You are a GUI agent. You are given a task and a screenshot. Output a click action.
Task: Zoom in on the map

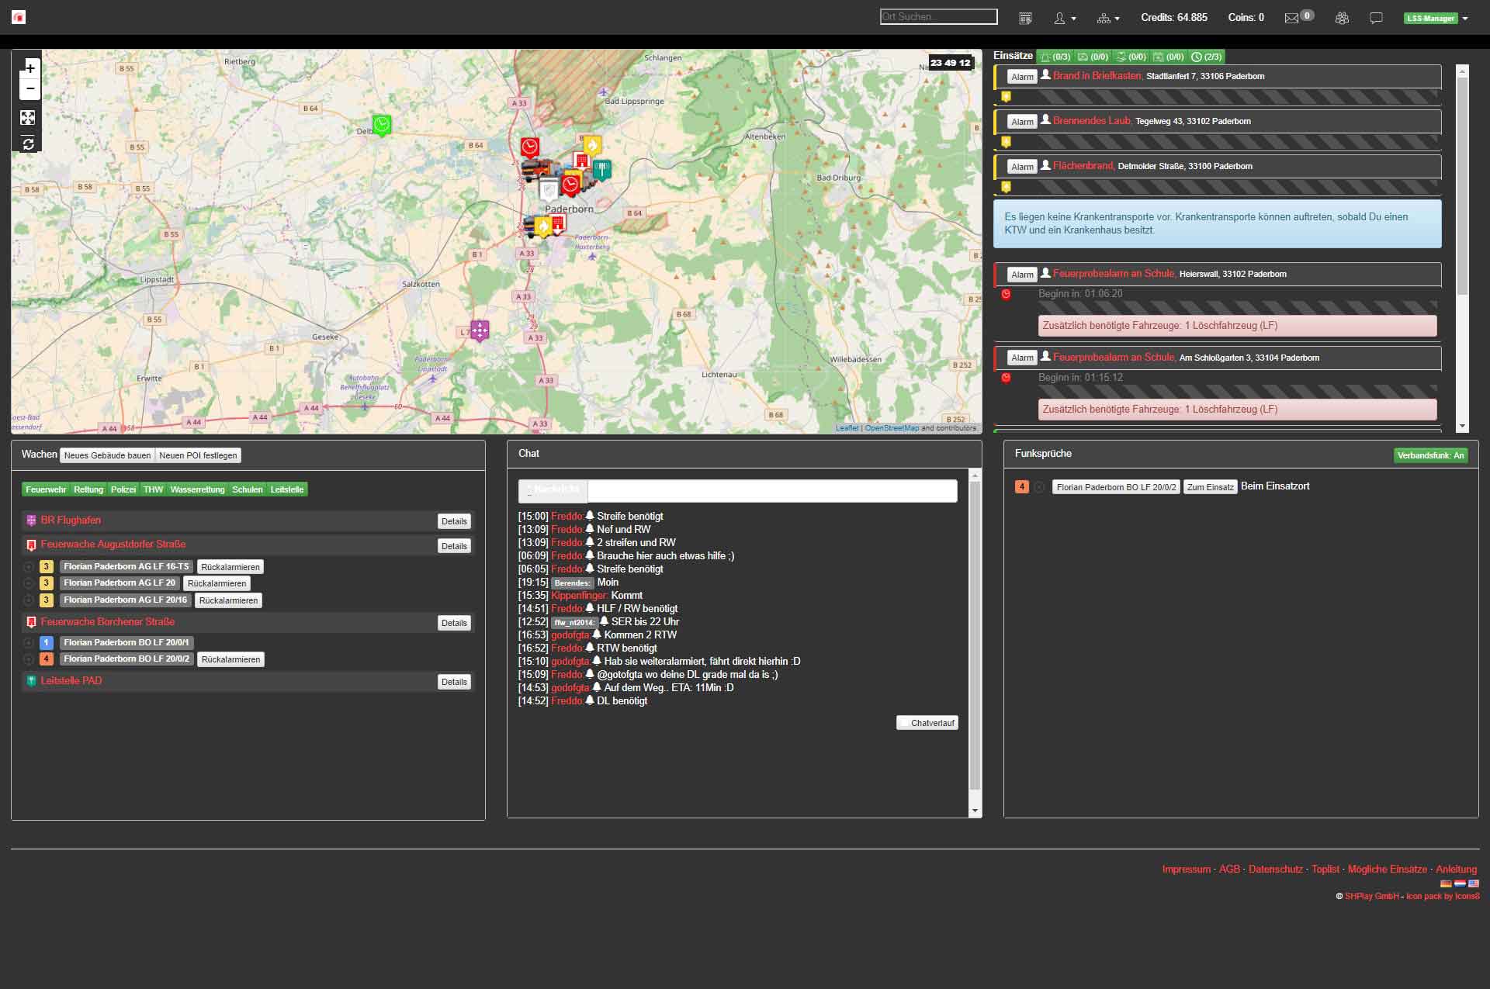pos(30,68)
